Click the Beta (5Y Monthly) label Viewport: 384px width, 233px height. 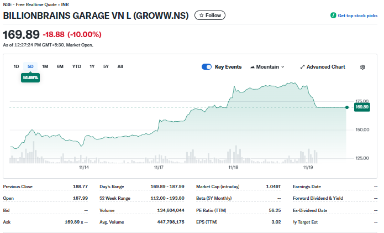(x=214, y=198)
